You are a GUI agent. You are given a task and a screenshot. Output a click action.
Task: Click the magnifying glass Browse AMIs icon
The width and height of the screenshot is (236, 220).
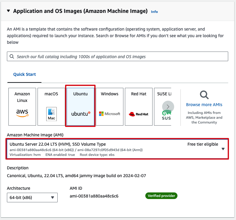pyautogui.click(x=204, y=95)
